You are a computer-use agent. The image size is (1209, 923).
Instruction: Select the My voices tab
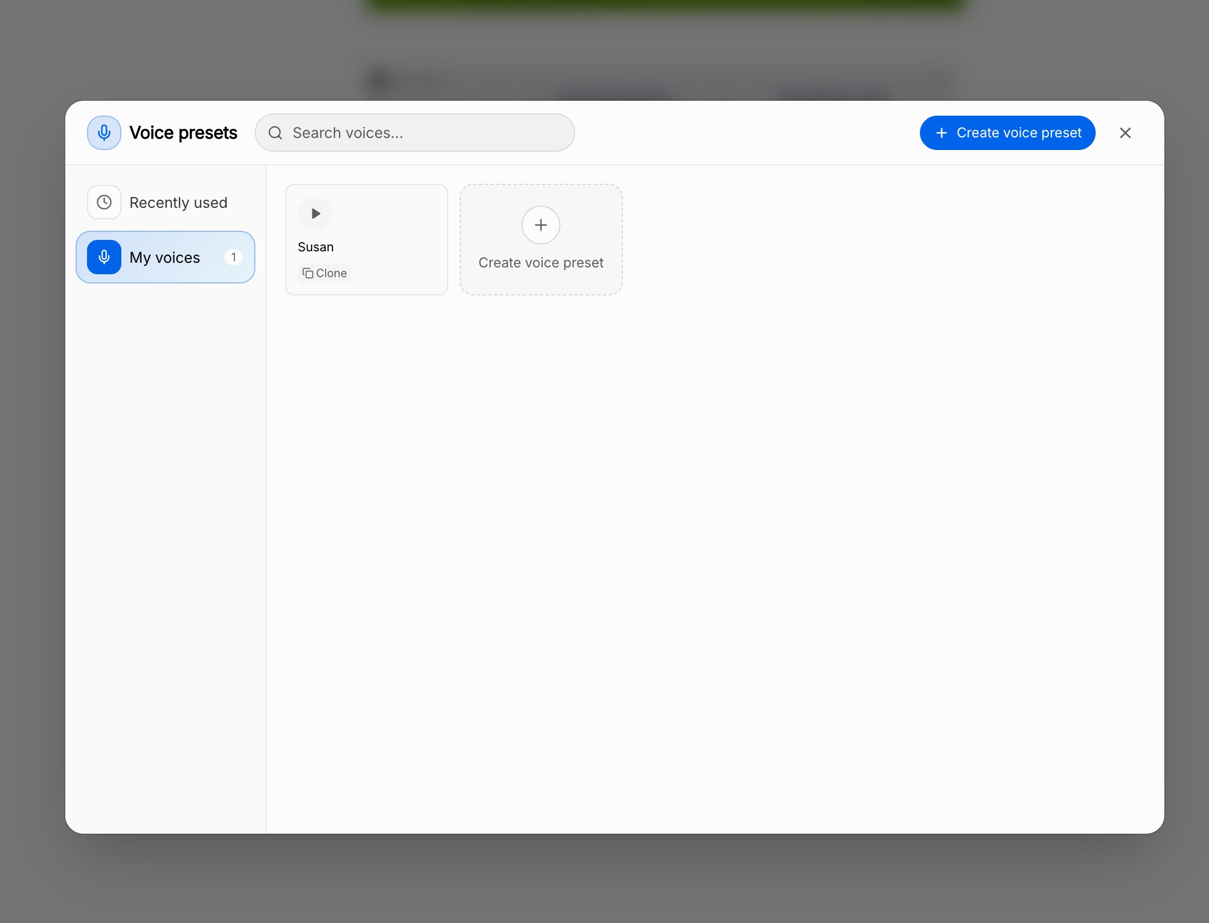165,257
